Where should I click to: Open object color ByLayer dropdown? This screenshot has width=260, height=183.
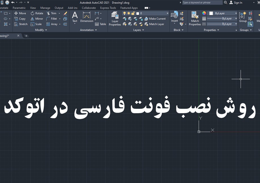pos(222,13)
